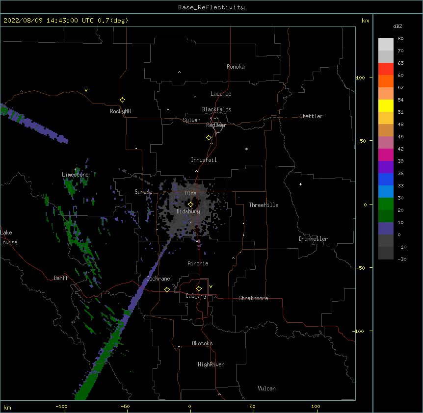Click the Sundre city label
The image size is (423, 413).
[x=143, y=192]
